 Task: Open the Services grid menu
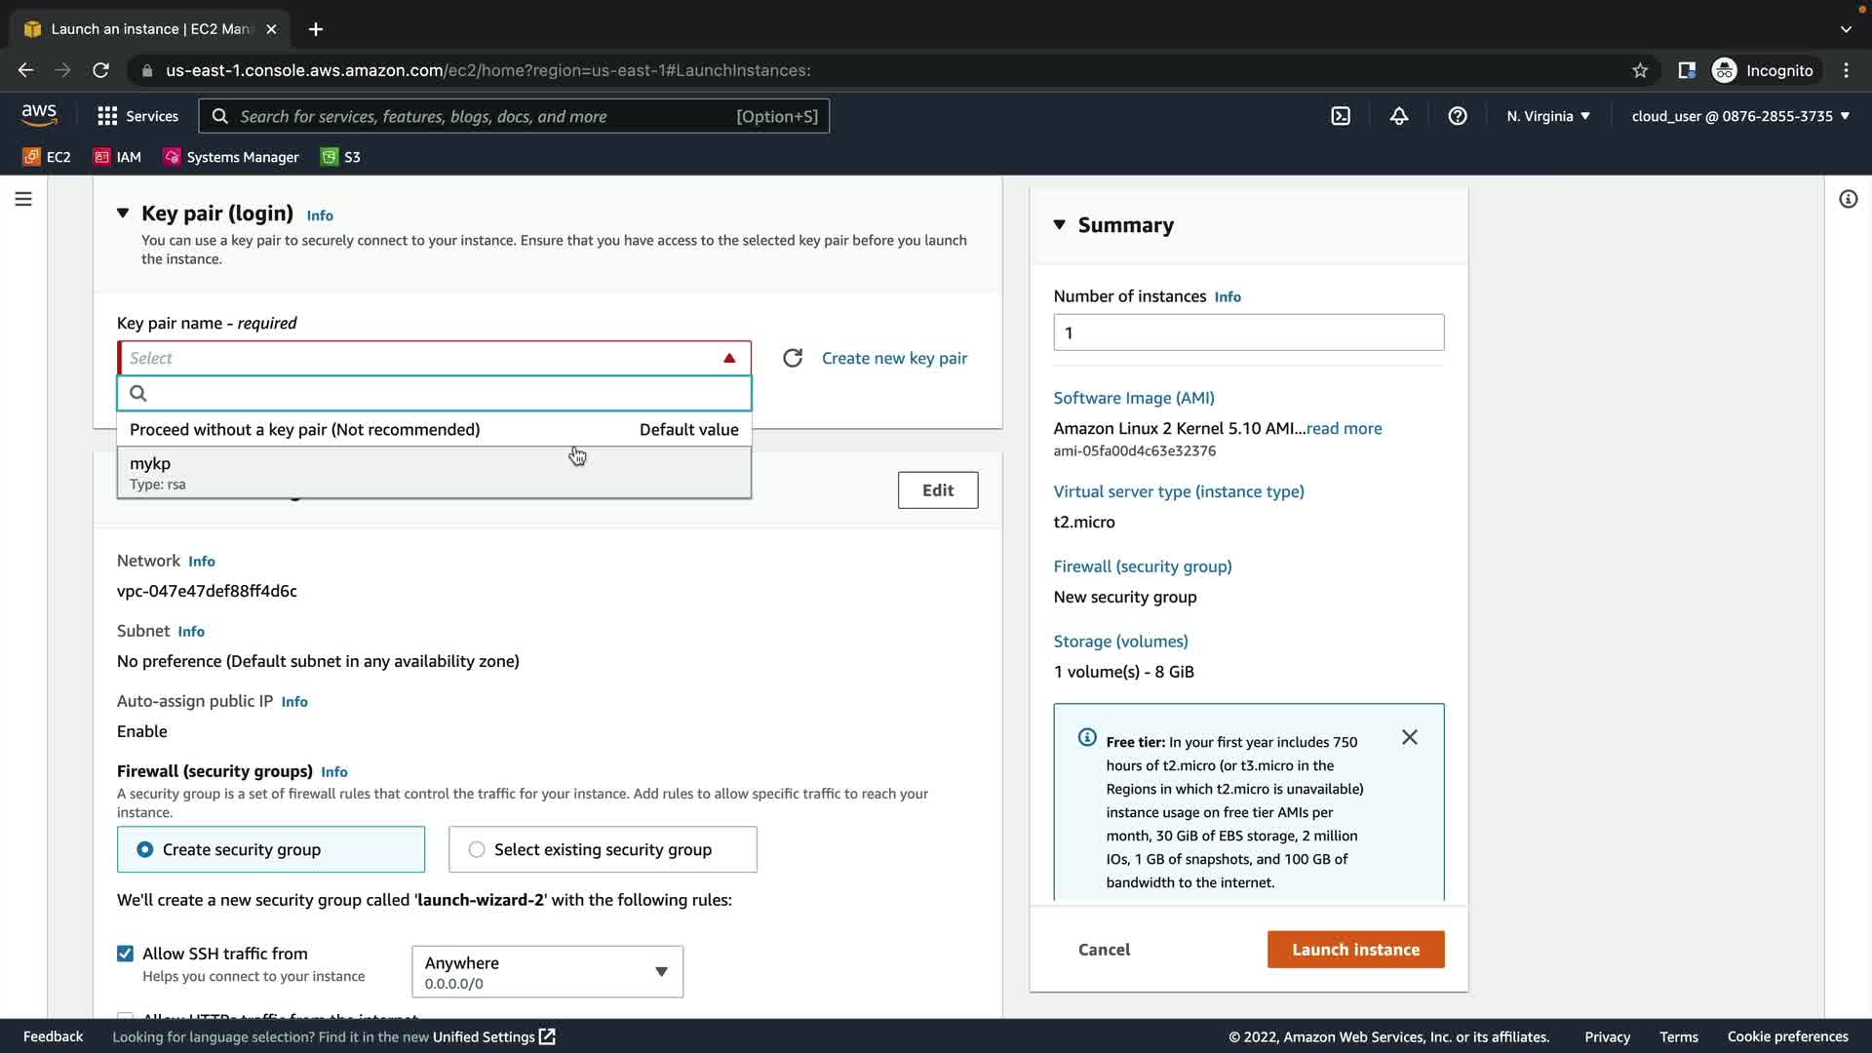coord(137,116)
